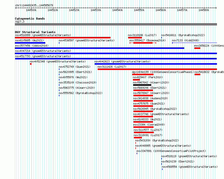Screen dimensions: 224x179
Task: Select the nsv4568554 gnomAD variant label
Action: (x=190, y=167)
